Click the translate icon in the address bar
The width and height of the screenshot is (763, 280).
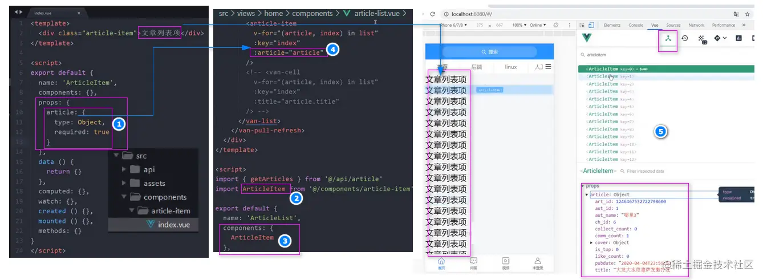click(x=736, y=14)
